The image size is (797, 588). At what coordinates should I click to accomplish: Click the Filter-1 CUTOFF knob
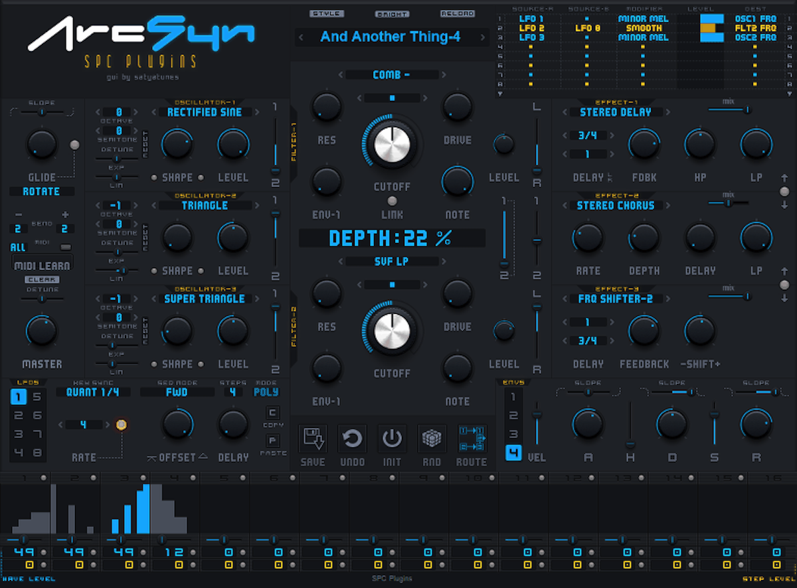click(x=391, y=145)
